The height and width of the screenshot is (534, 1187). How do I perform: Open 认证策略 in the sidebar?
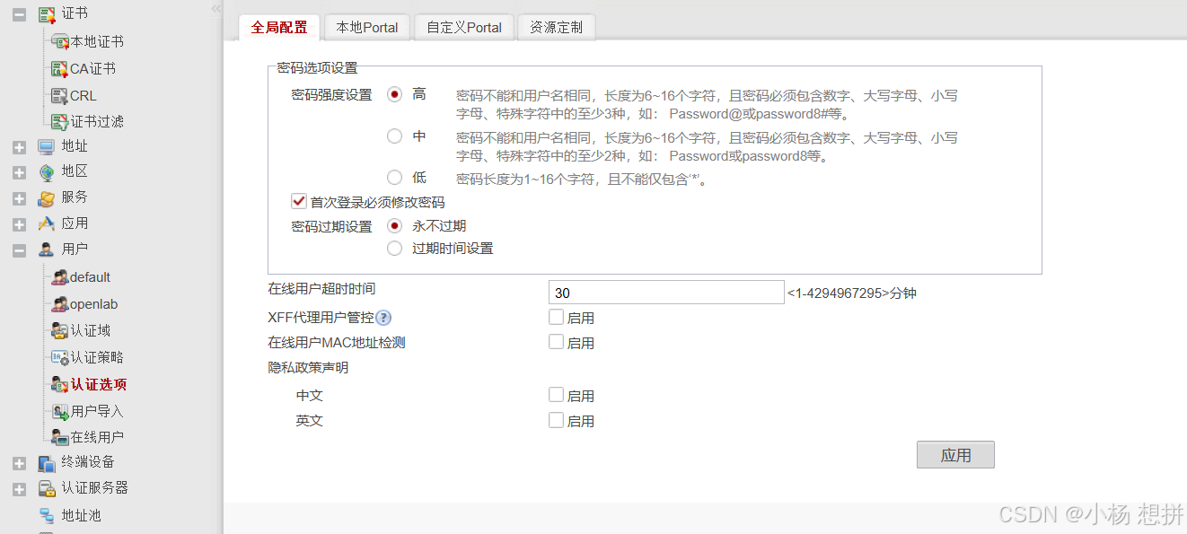(97, 357)
